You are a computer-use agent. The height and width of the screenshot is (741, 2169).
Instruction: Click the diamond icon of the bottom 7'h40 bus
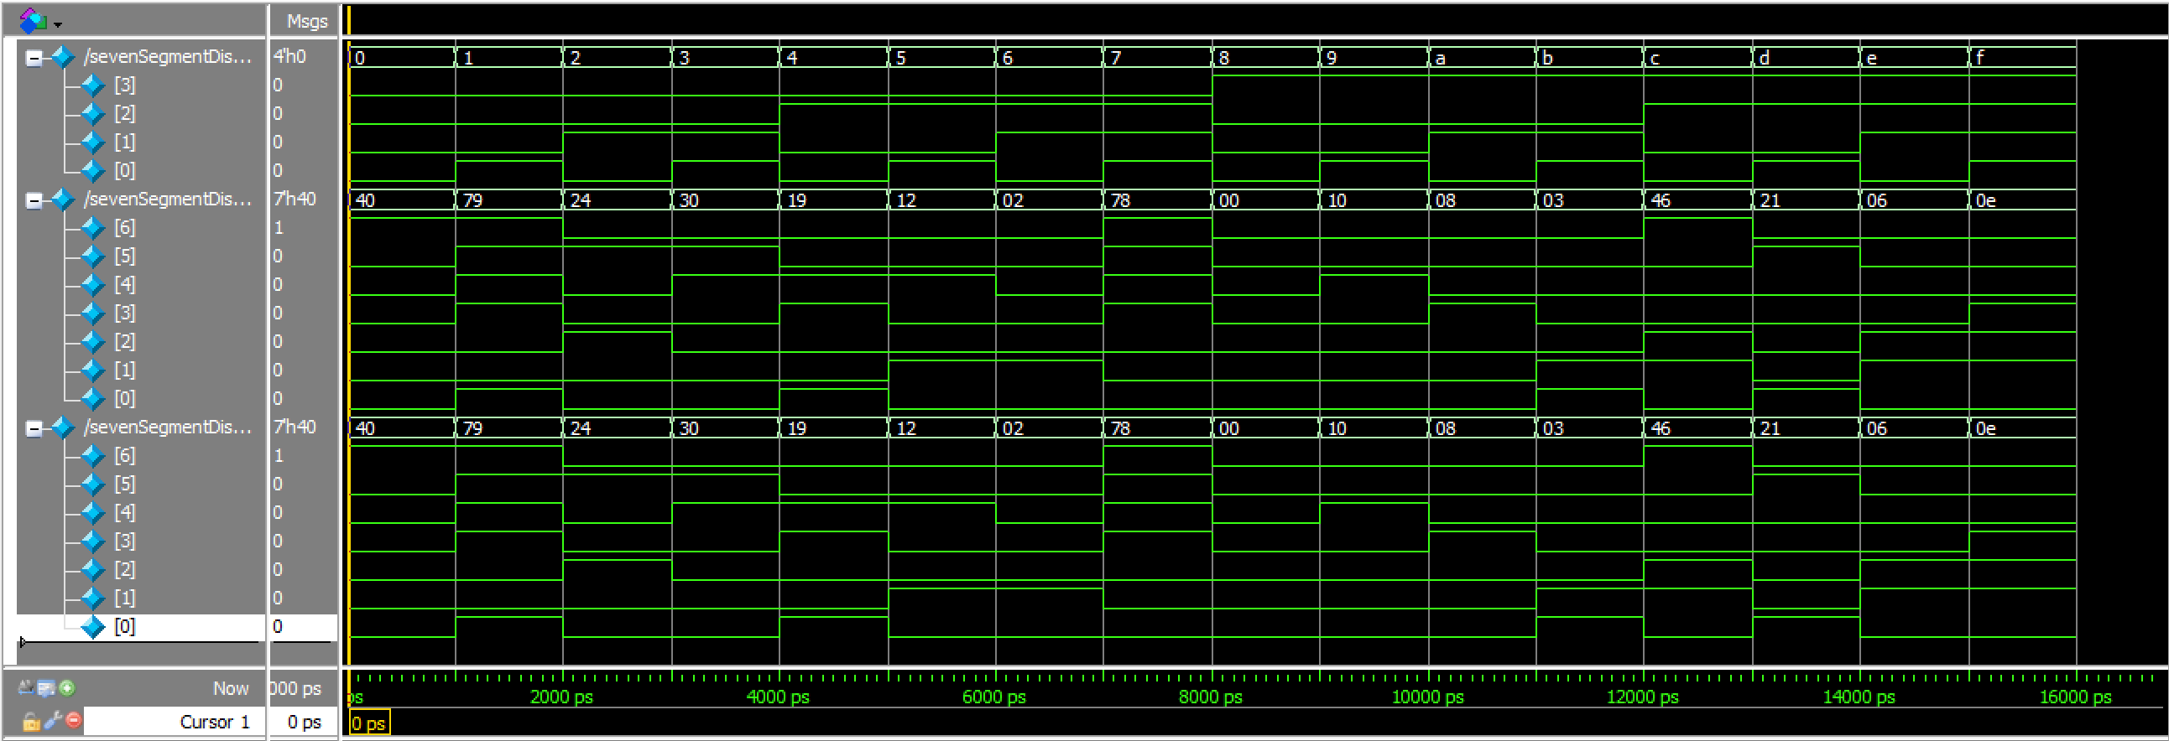tap(63, 427)
